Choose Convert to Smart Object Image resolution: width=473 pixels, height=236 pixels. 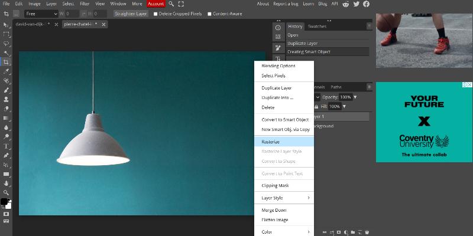(284, 120)
